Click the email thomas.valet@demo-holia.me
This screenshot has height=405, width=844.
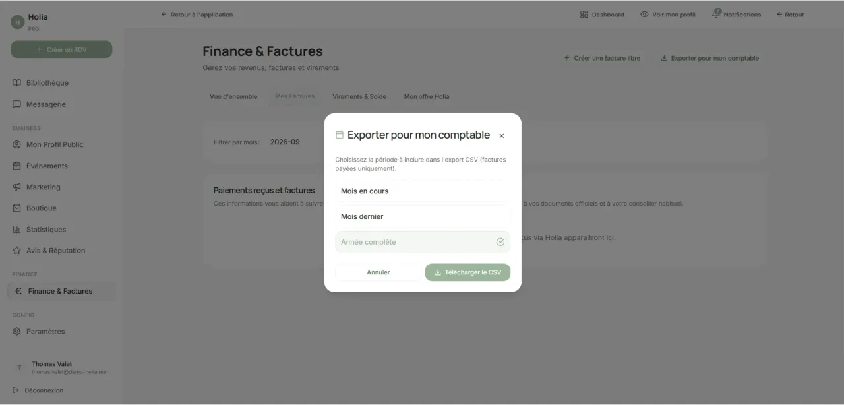pyautogui.click(x=69, y=372)
